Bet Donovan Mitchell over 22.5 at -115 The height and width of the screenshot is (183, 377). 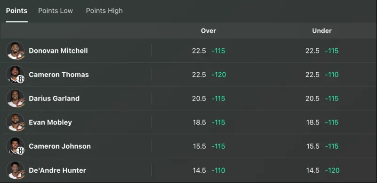click(x=209, y=51)
